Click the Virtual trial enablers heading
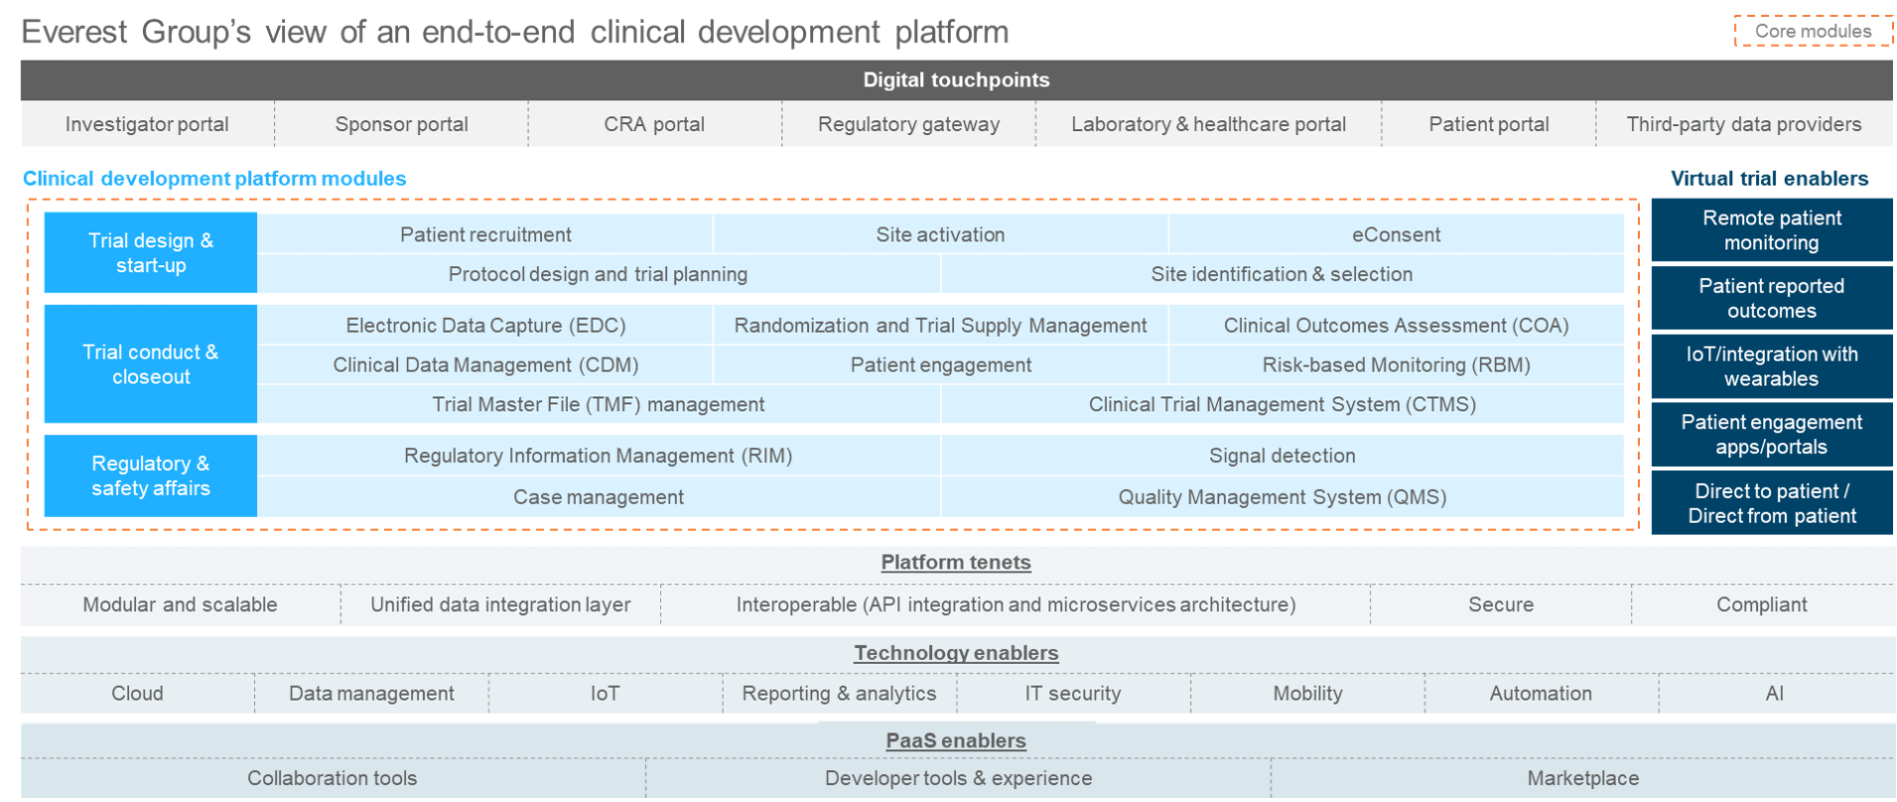Image resolution: width=1897 pixels, height=802 pixels. [1769, 179]
